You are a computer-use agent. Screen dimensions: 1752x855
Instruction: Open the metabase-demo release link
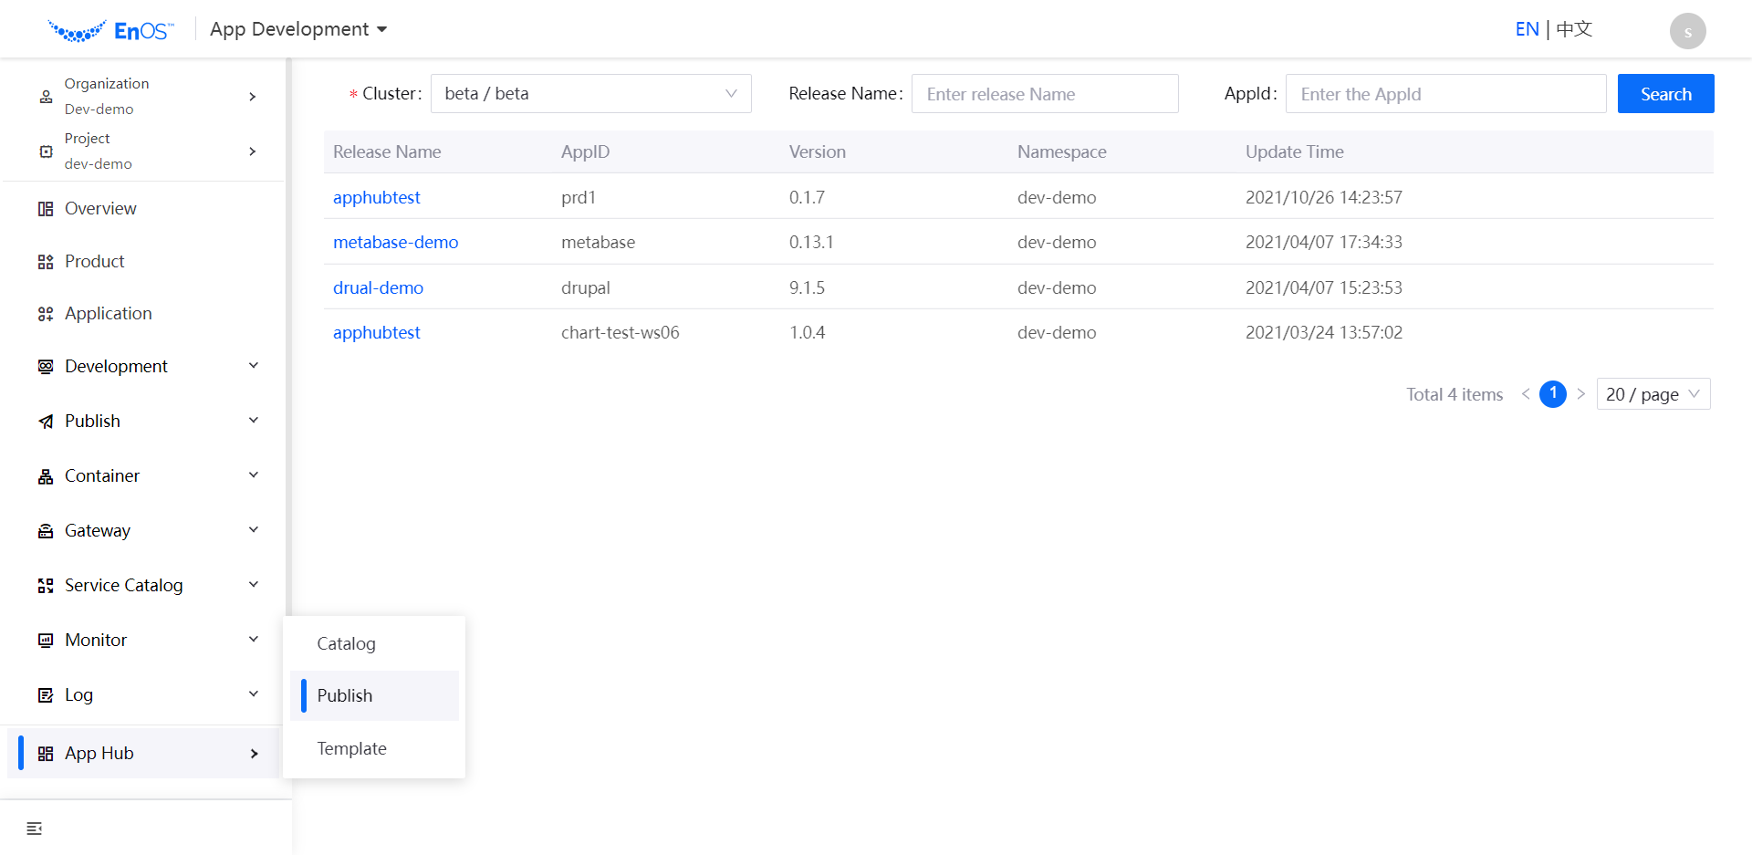[x=395, y=243]
